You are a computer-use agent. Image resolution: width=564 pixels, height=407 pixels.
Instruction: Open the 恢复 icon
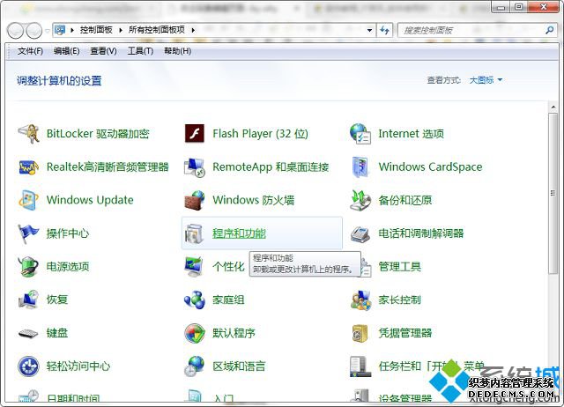click(x=28, y=300)
